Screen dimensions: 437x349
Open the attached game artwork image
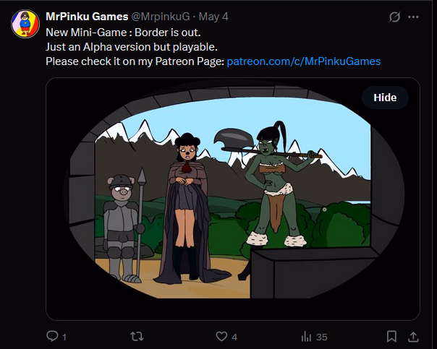point(233,199)
